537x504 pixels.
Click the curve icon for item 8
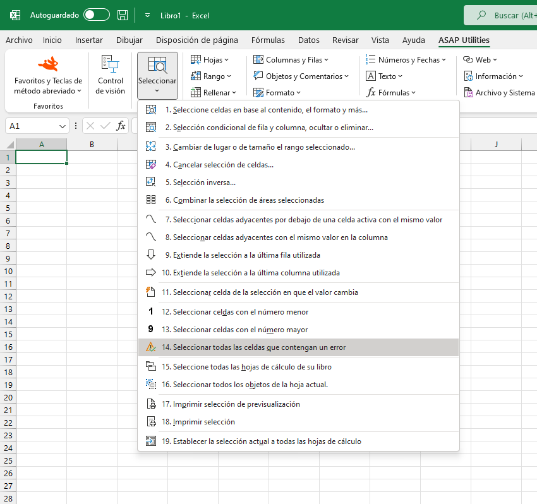[x=151, y=237]
